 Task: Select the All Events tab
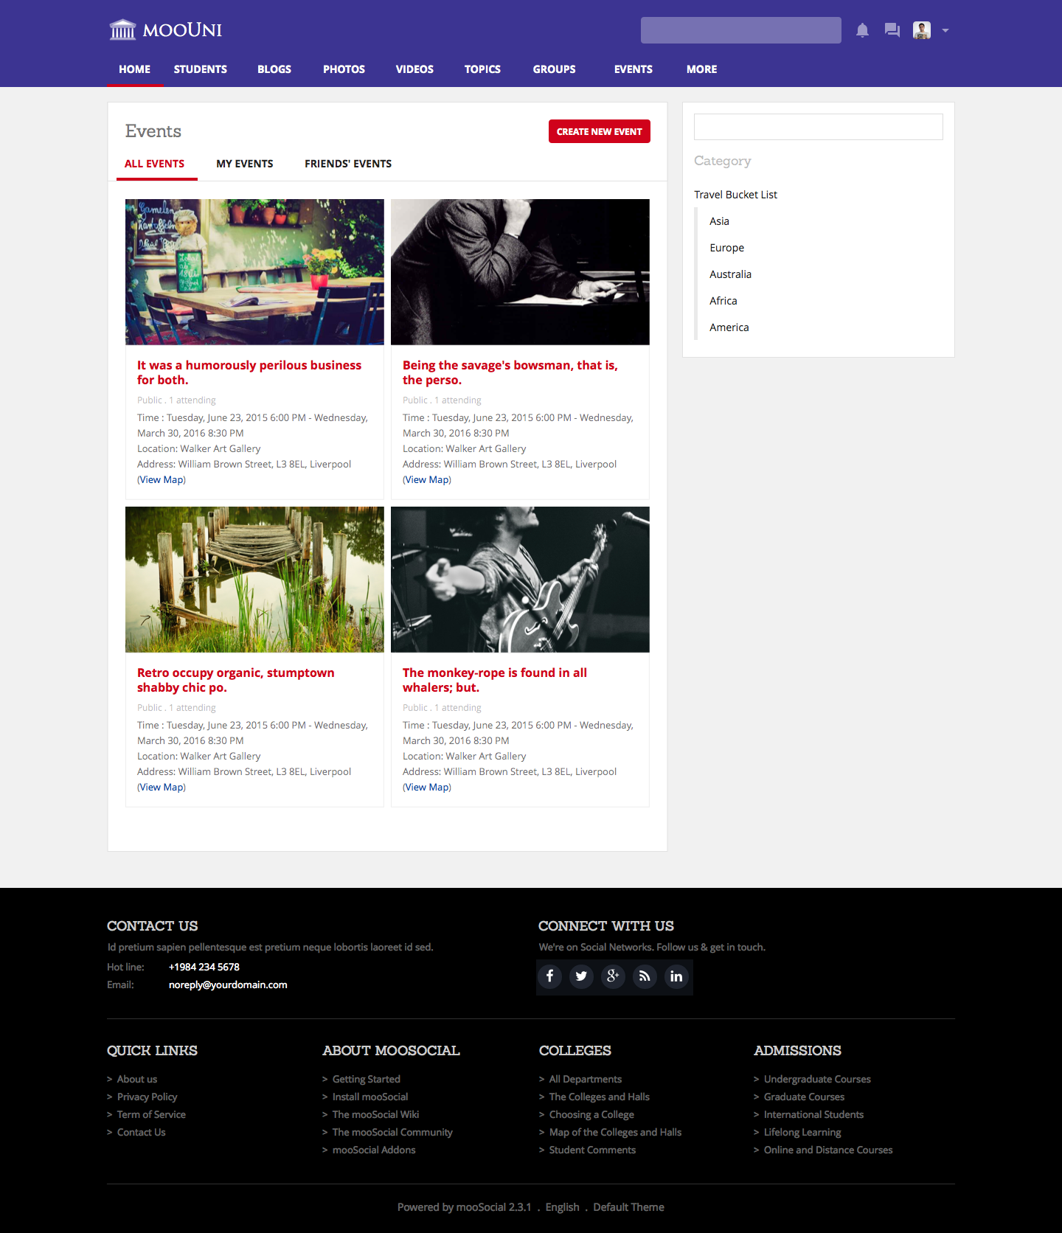(x=155, y=164)
